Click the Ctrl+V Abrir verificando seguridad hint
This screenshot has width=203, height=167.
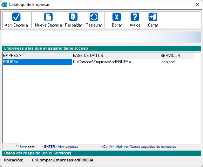138,147
